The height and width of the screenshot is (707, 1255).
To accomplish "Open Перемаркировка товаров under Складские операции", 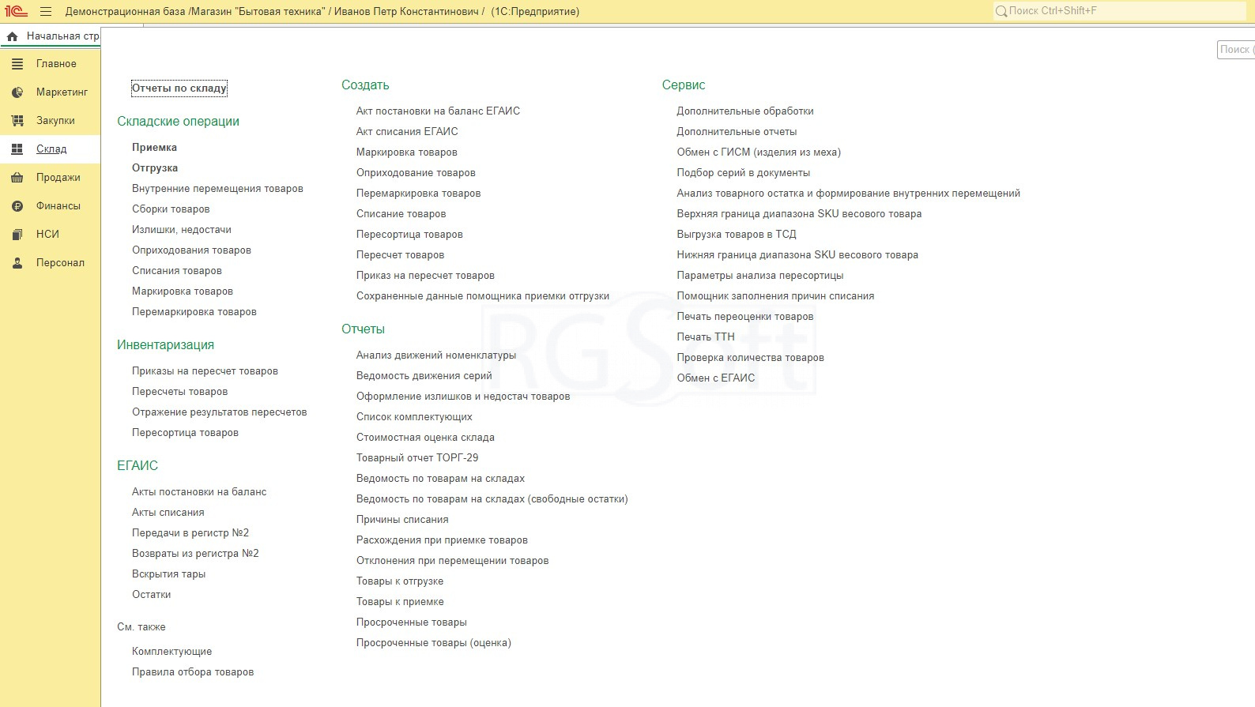I will click(x=194, y=312).
